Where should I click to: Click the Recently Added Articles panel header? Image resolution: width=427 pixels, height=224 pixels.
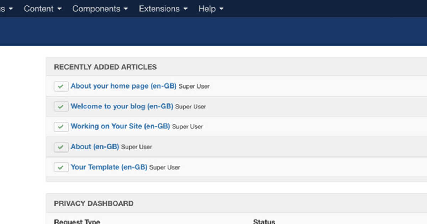pos(105,67)
